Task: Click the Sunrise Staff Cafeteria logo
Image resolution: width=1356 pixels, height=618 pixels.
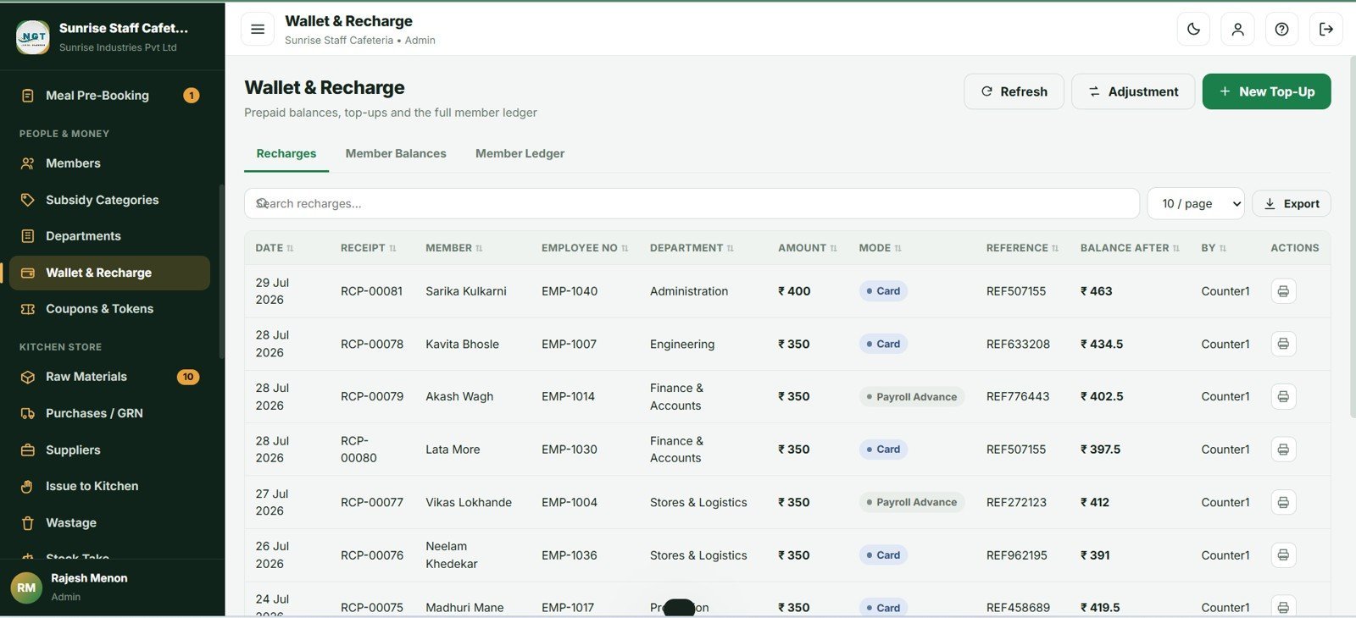Action: (33, 36)
